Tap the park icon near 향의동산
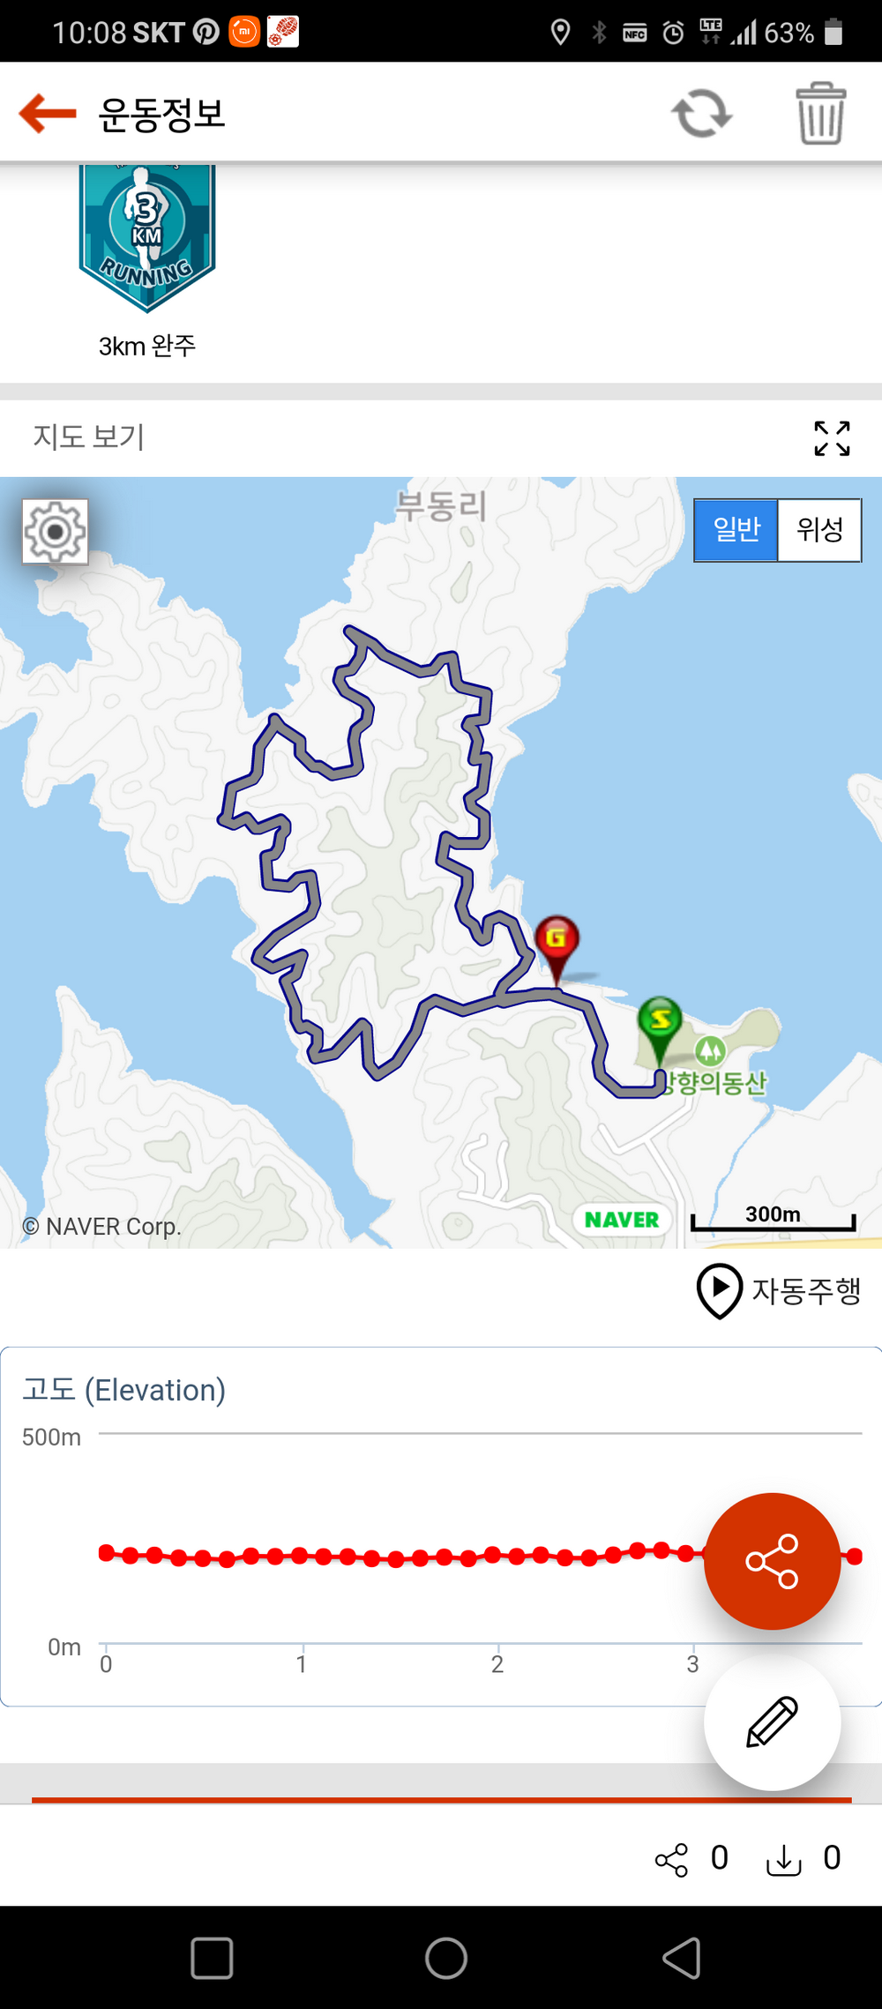This screenshot has width=882, height=2009. point(710,1051)
